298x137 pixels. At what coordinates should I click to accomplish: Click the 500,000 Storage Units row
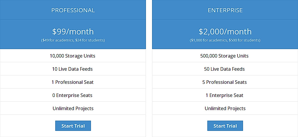click(225, 56)
